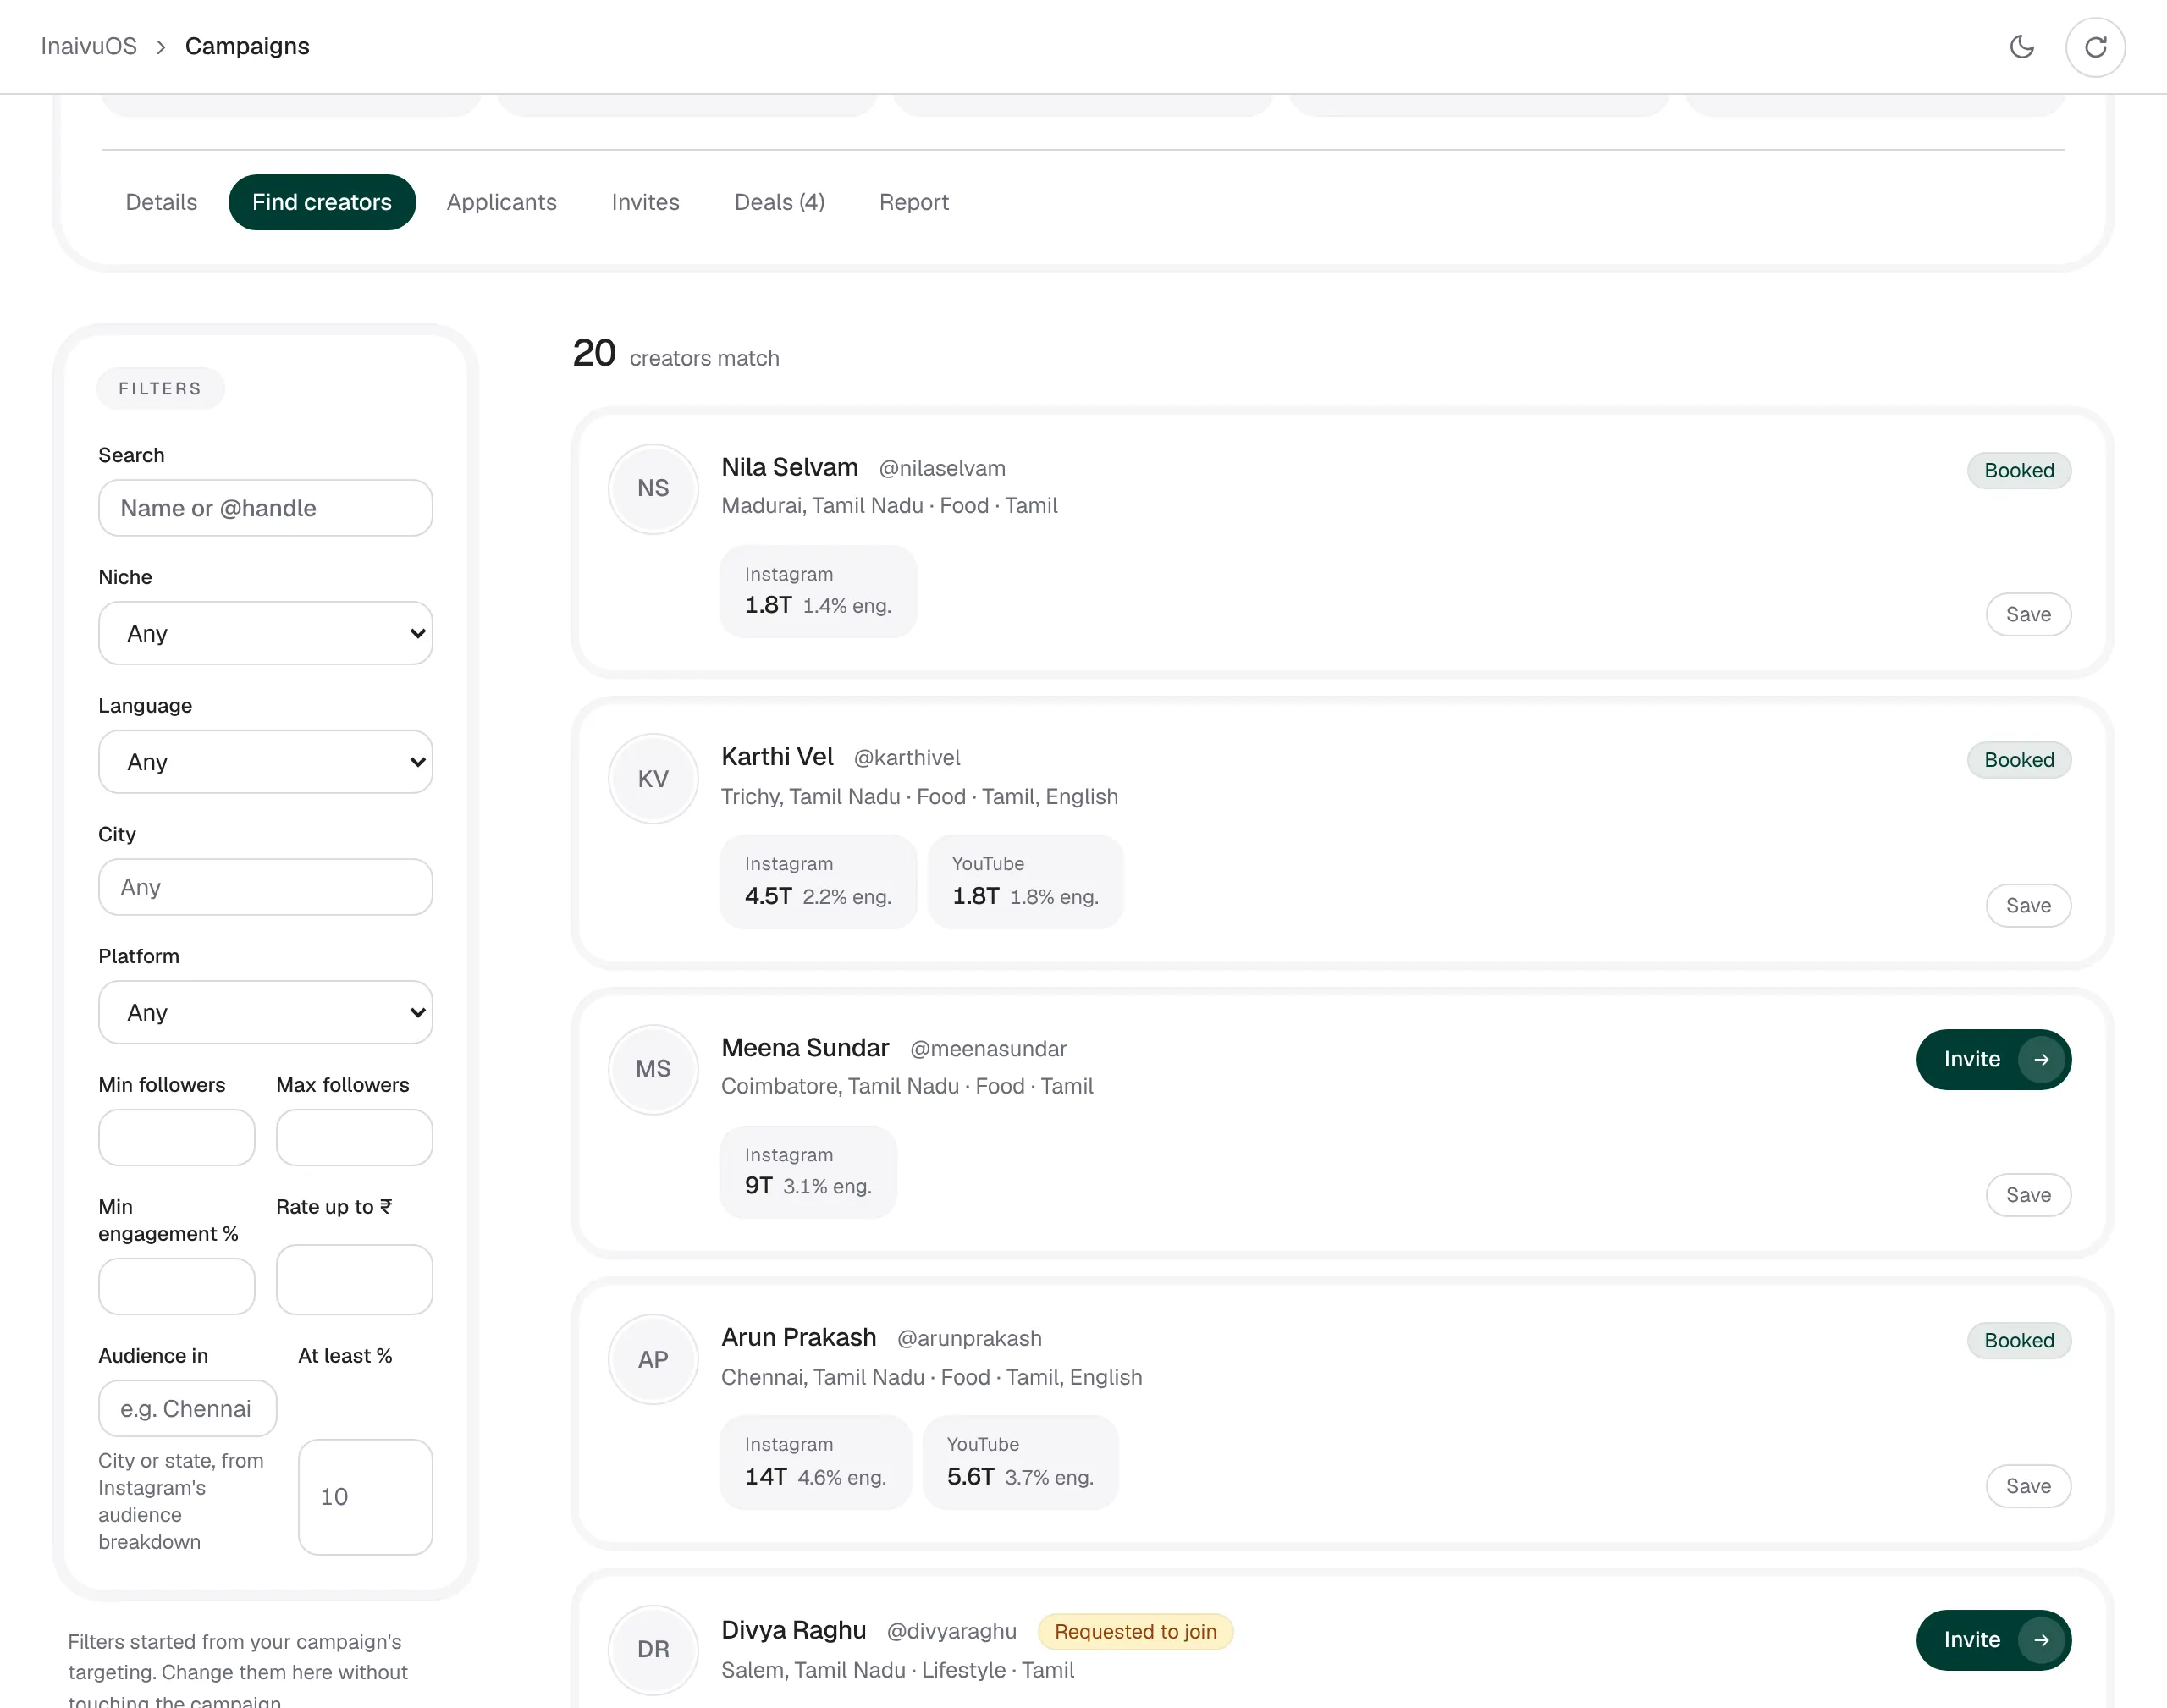The height and width of the screenshot is (1708, 2167).
Task: Click the @arunprakash handle
Action: click(x=969, y=1339)
